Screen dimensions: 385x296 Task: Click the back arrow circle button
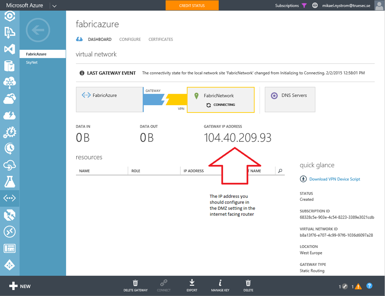pos(38,30)
